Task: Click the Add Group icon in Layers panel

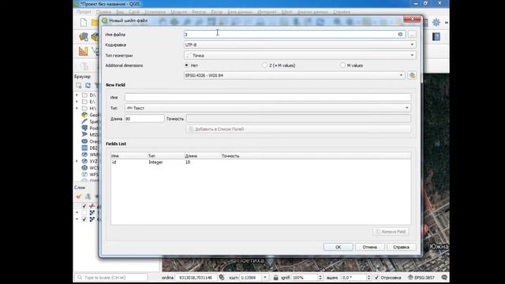Action: 88,196
